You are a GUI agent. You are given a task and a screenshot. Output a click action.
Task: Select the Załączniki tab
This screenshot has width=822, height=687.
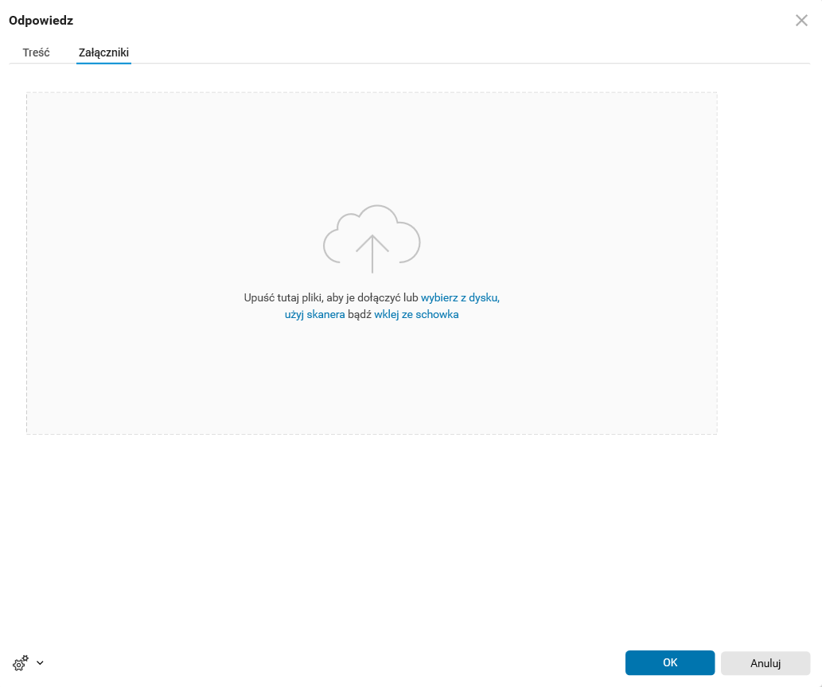103,52
